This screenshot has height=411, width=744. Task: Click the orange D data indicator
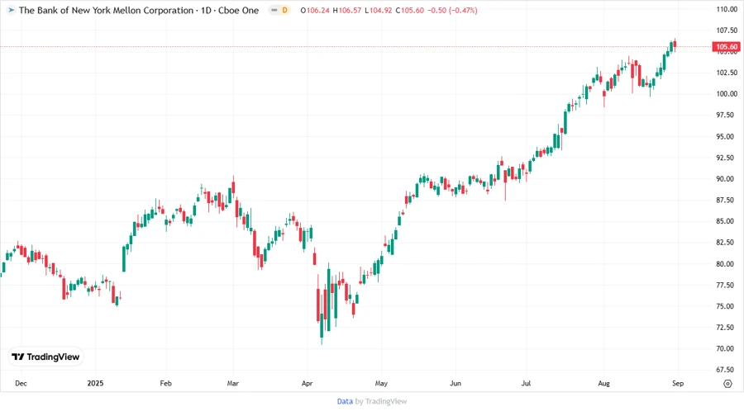(x=284, y=10)
